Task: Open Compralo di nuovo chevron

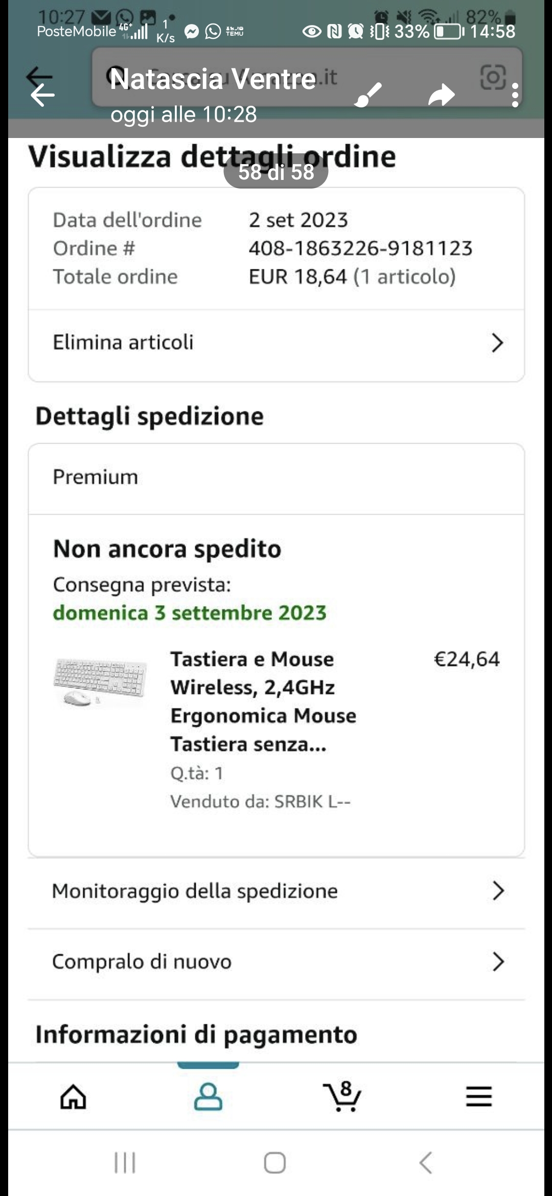Action: [x=498, y=961]
